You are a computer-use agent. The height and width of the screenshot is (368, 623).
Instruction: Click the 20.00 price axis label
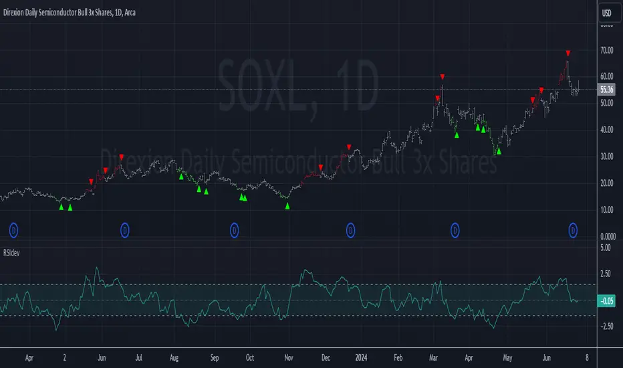pos(607,183)
